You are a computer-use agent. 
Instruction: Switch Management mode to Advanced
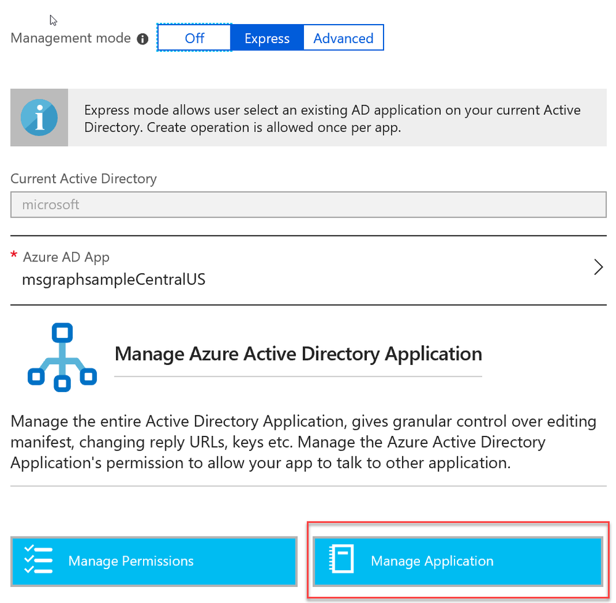click(343, 38)
